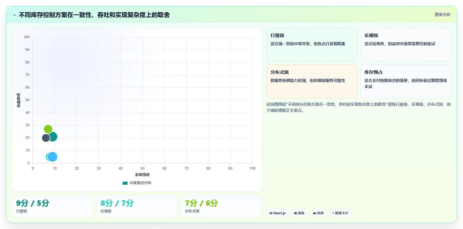This screenshot has width=463, height=229.
Task: Open the 分布式锁 description card
Action: pos(311,81)
